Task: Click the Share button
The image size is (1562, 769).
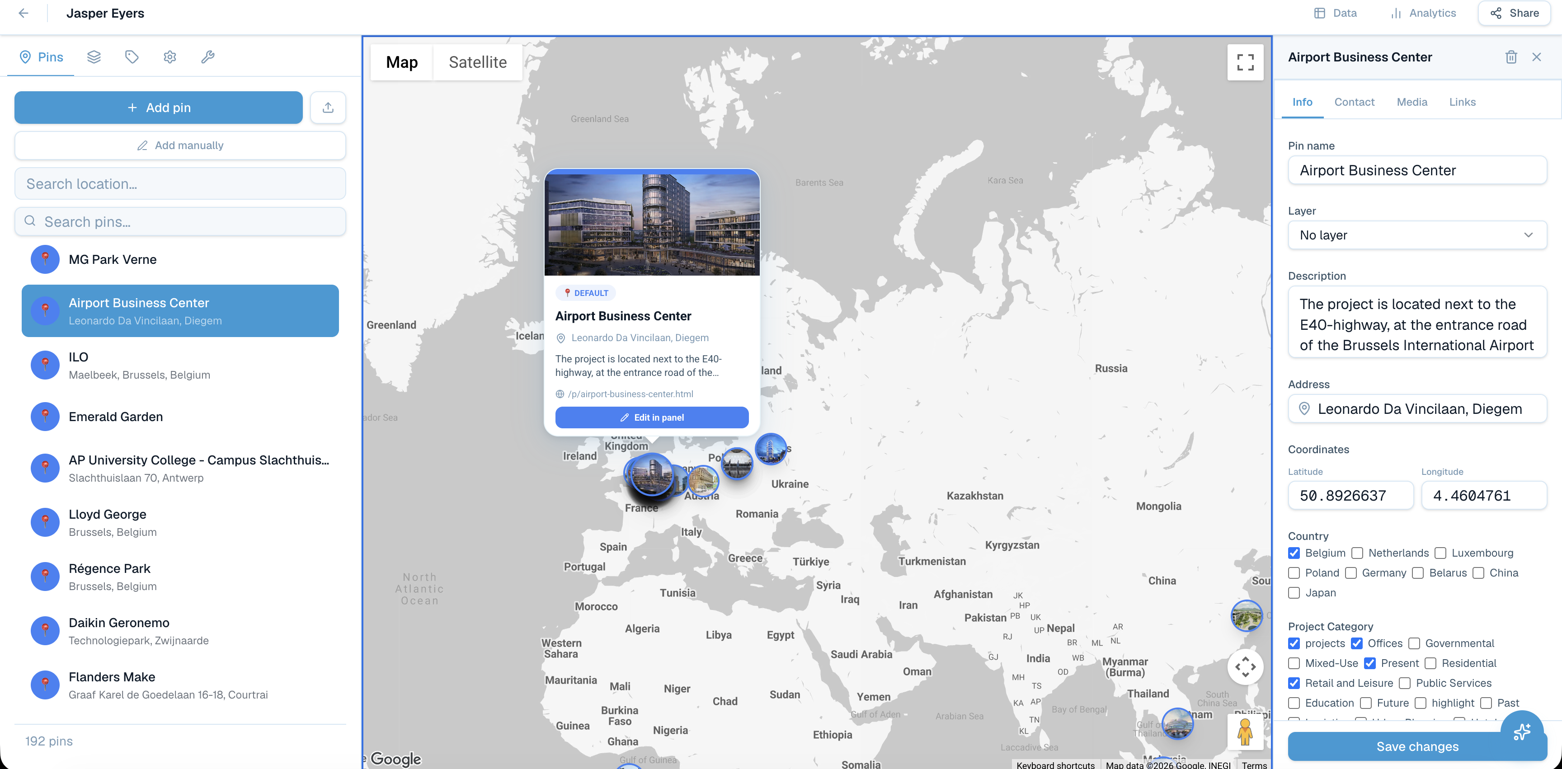Action: tap(1514, 14)
